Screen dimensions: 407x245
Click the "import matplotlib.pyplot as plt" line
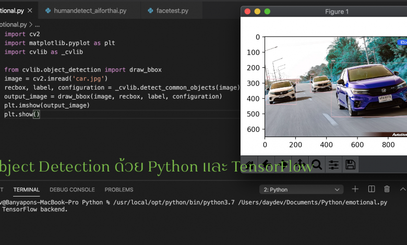pos(59,43)
